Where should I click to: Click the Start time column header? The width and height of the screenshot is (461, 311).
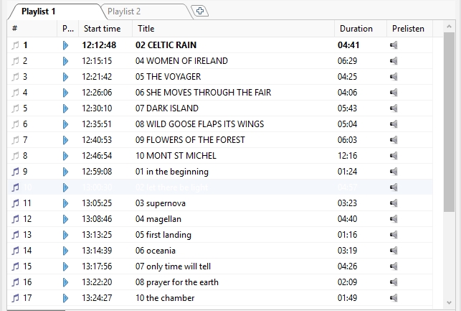pos(103,29)
